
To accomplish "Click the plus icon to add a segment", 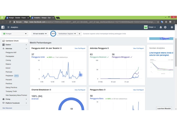I will 79,34.
